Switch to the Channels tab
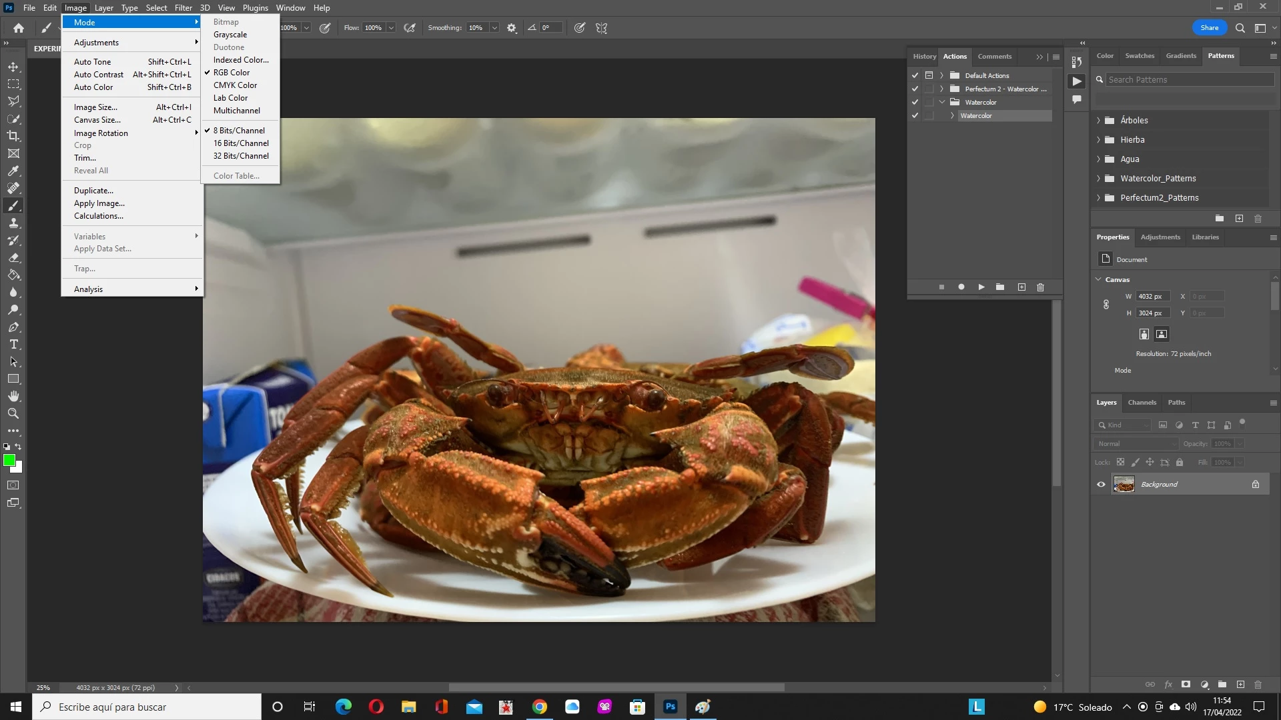1281x720 pixels. click(1142, 403)
